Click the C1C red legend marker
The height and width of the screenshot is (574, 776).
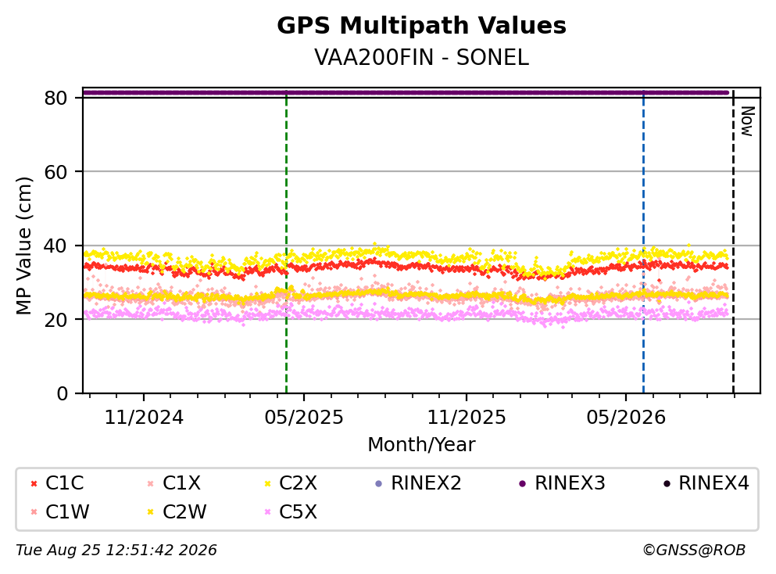34,483
